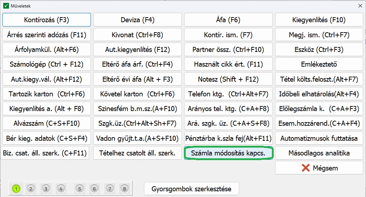Viewport: 366px width, 197px height.
Task: Open Kiegyenlítés (F10) function
Action: tap(319, 20)
